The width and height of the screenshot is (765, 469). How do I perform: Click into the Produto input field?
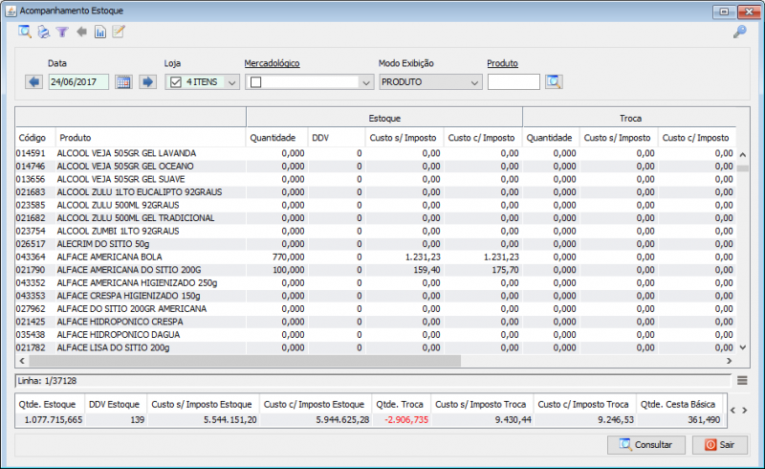pyautogui.click(x=514, y=82)
